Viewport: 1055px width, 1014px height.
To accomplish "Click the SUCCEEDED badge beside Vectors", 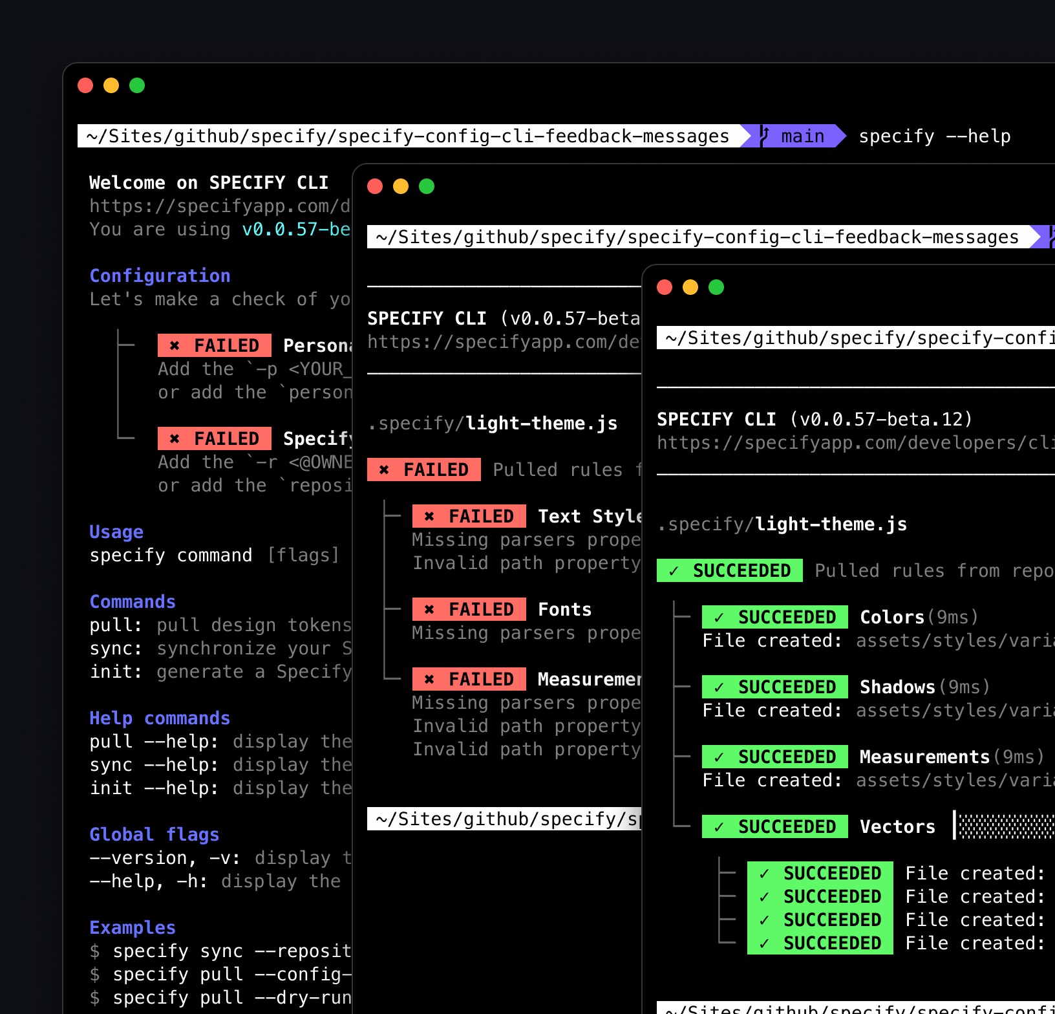I will (x=775, y=826).
